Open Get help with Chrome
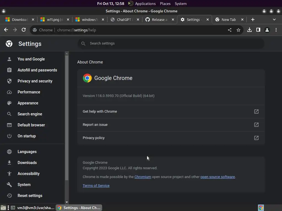Viewport: 282px width, 211px height. click(171, 112)
